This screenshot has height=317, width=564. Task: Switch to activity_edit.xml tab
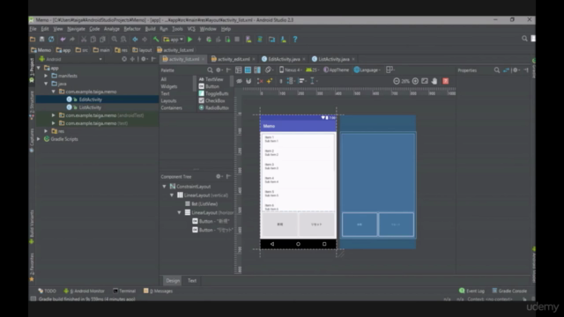234,59
